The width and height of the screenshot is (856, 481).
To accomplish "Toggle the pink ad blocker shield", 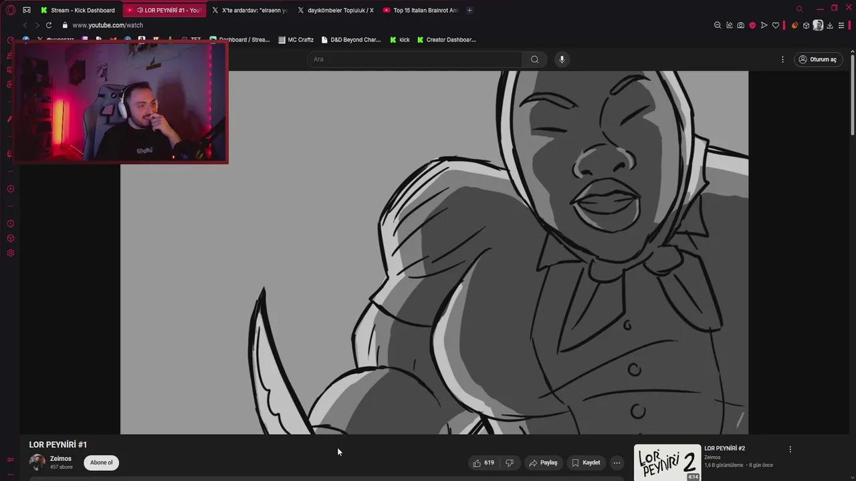I will click(x=752, y=25).
